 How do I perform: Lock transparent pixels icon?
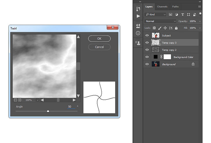coord(154,28)
